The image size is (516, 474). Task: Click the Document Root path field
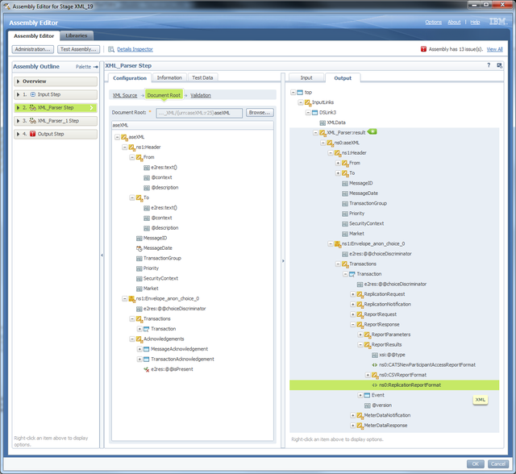pyautogui.click(x=198, y=113)
